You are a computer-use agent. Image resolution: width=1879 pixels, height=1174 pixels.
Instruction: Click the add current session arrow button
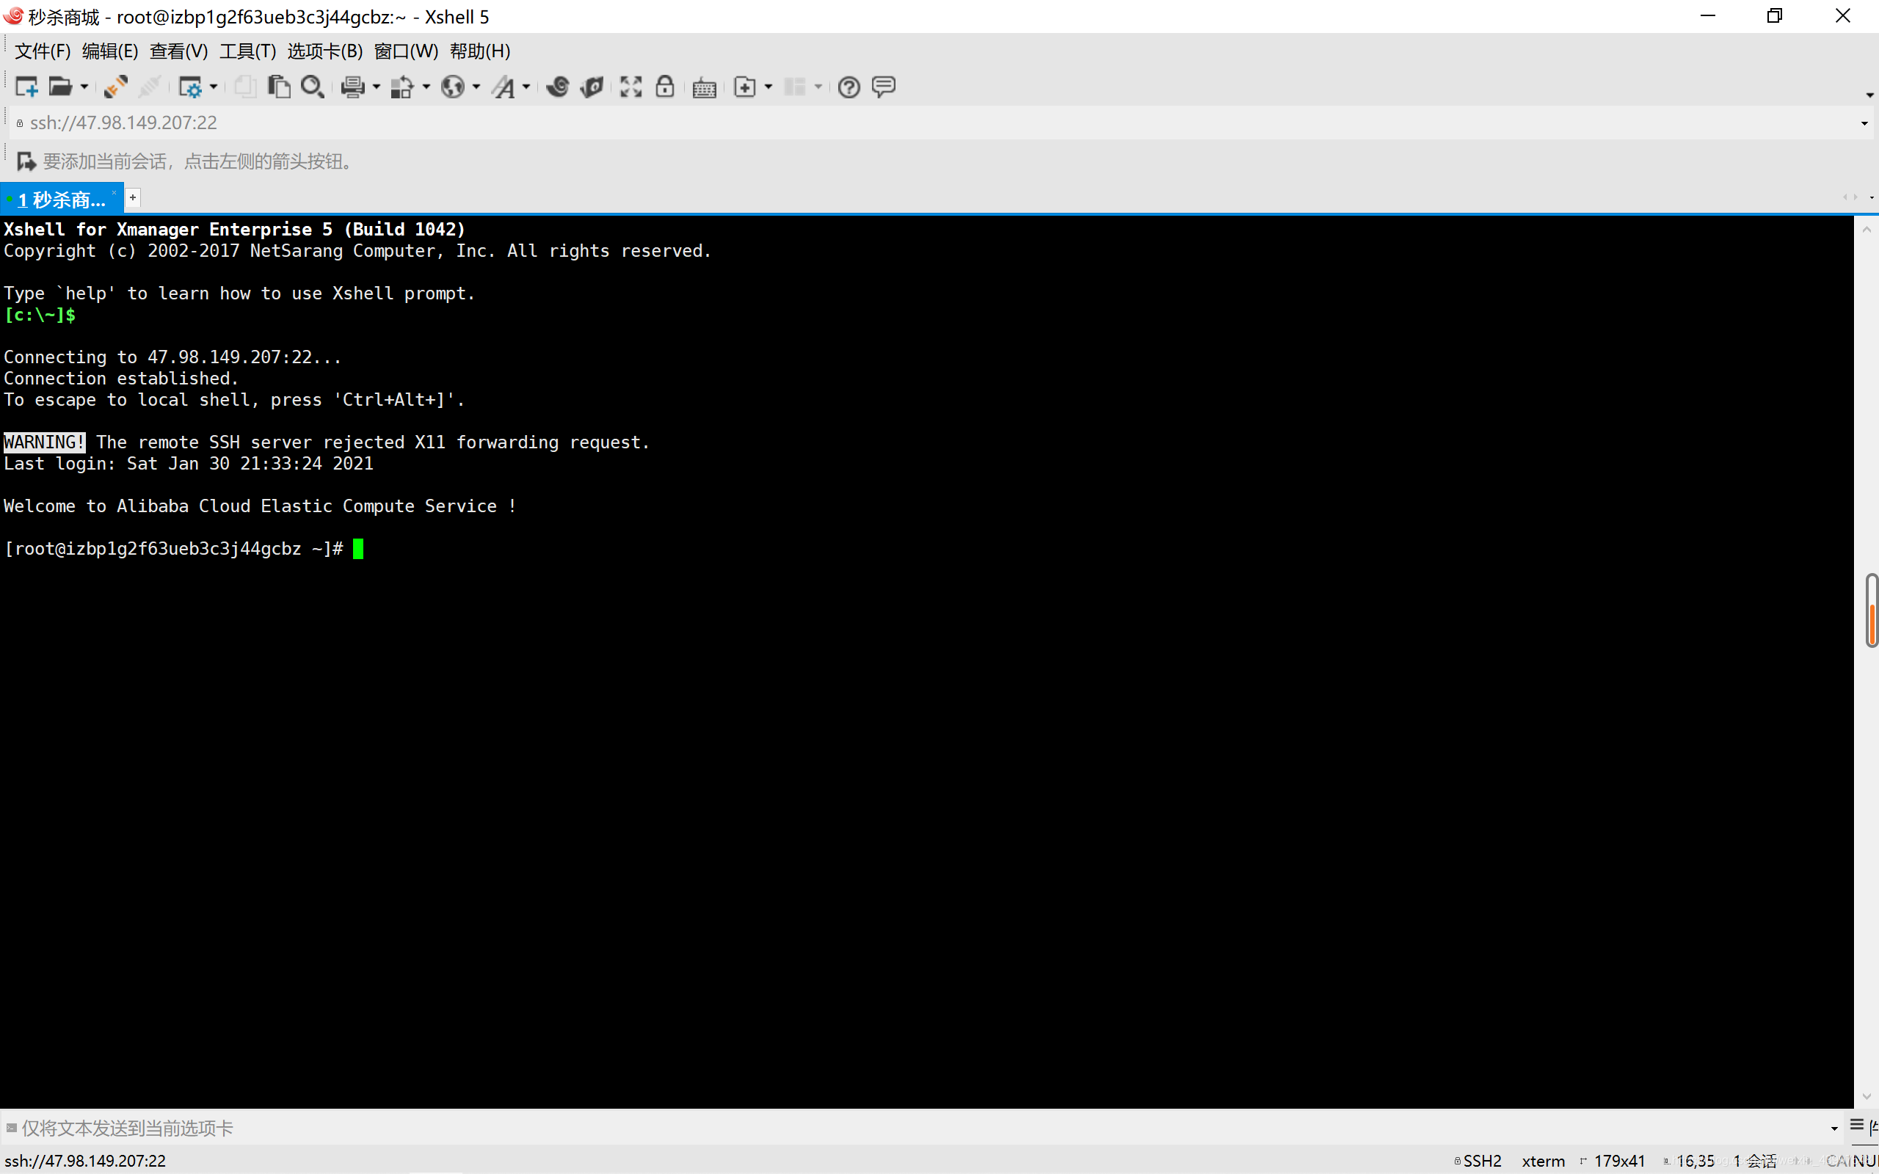pos(26,161)
